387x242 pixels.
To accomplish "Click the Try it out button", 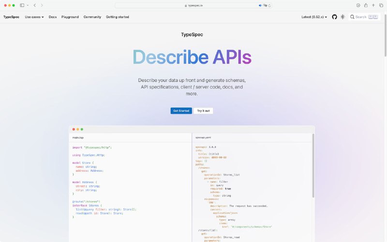I will [x=203, y=111].
